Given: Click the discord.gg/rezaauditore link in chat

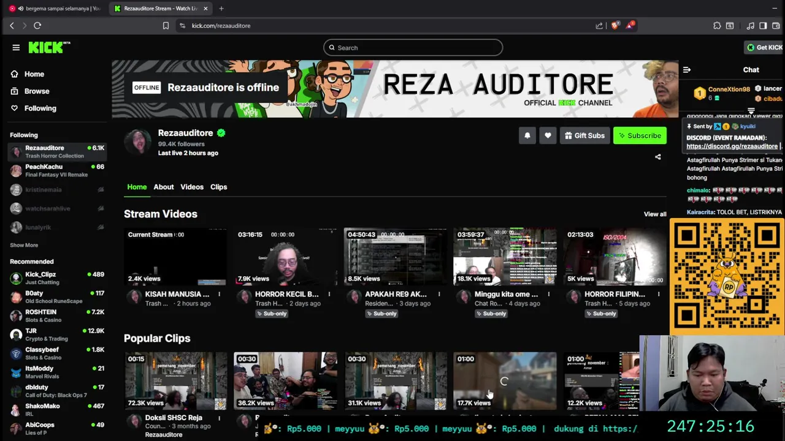Looking at the screenshot, I should (x=732, y=146).
